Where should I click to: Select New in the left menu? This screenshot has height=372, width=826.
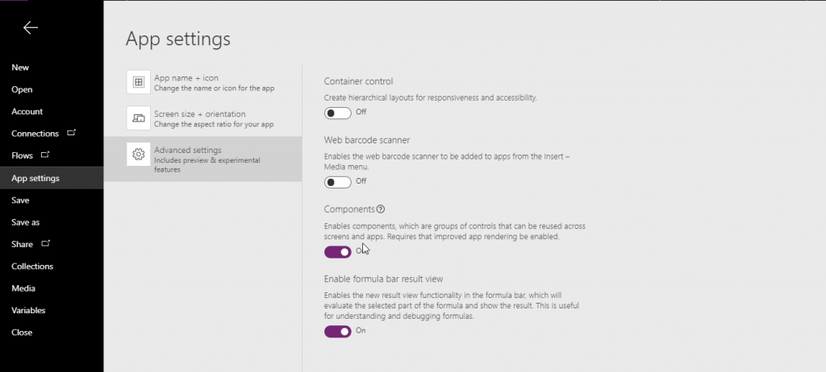pos(20,68)
